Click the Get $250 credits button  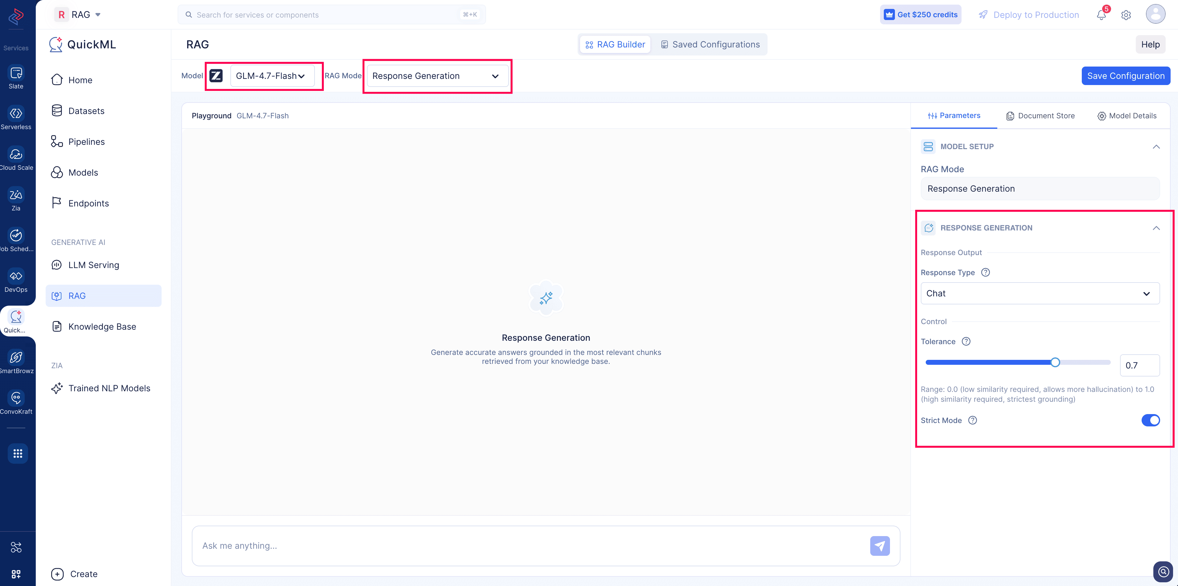click(x=921, y=14)
